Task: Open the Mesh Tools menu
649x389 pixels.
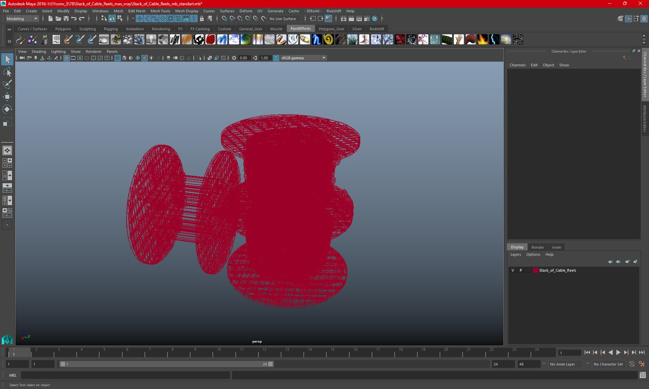Action: [160, 11]
